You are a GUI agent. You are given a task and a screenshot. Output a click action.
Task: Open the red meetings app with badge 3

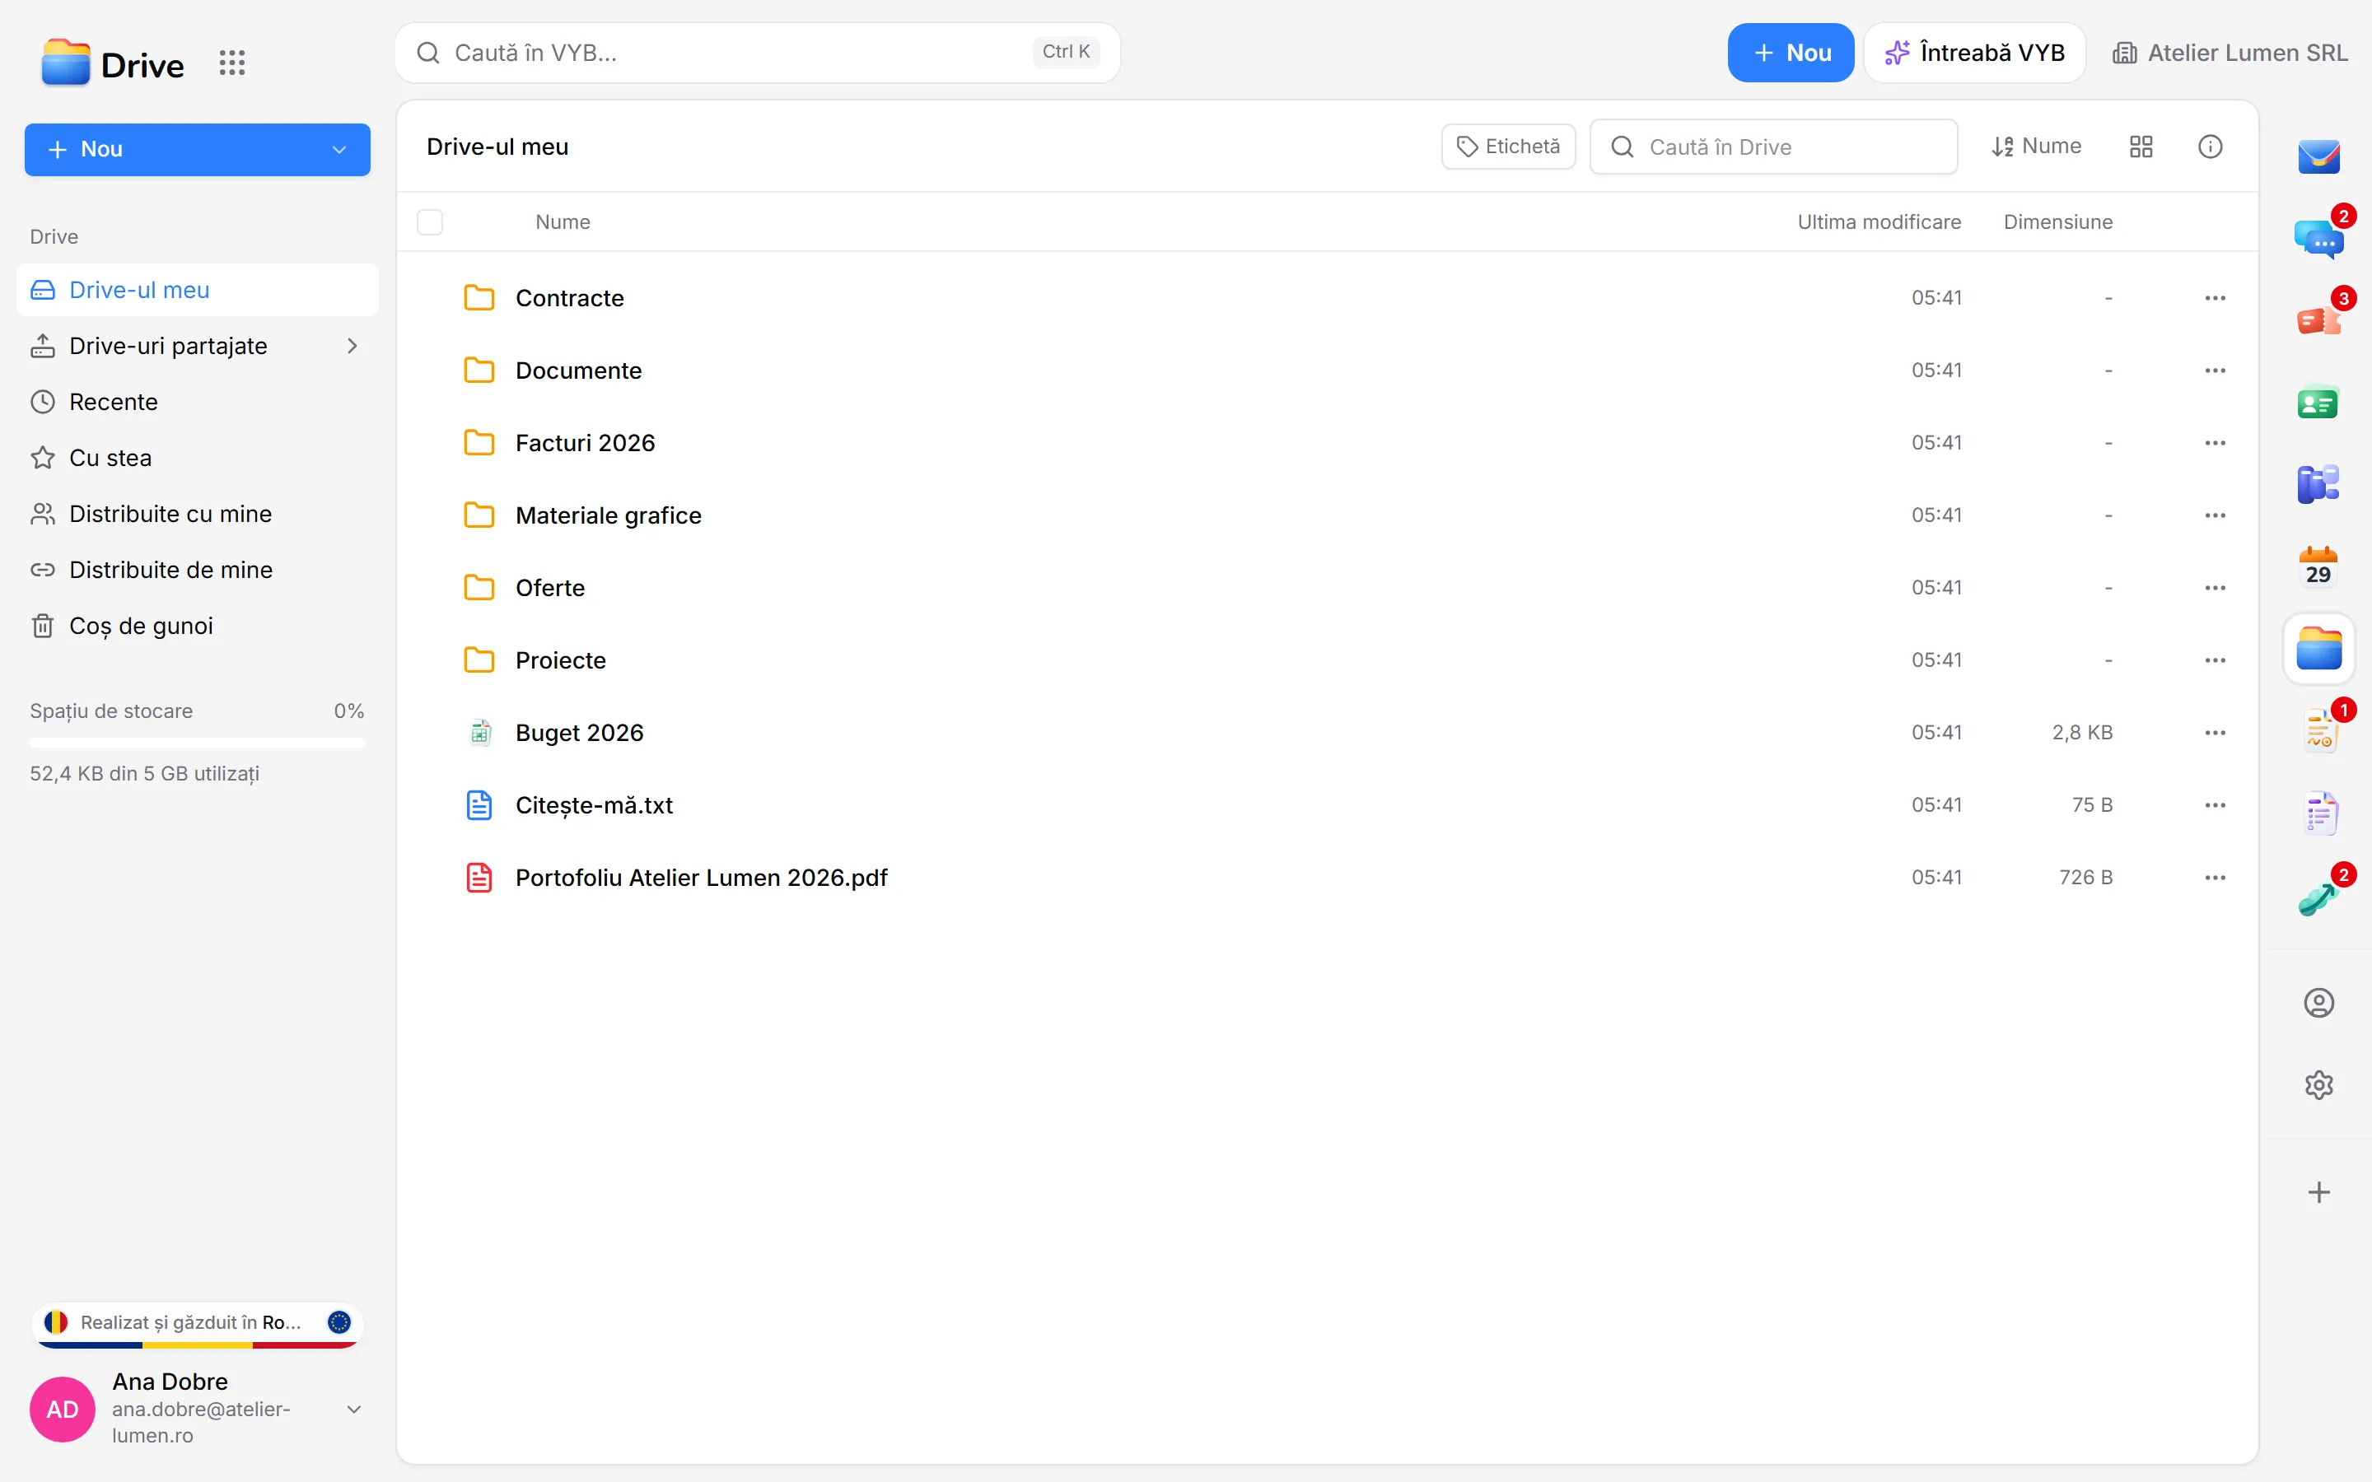(x=2318, y=320)
